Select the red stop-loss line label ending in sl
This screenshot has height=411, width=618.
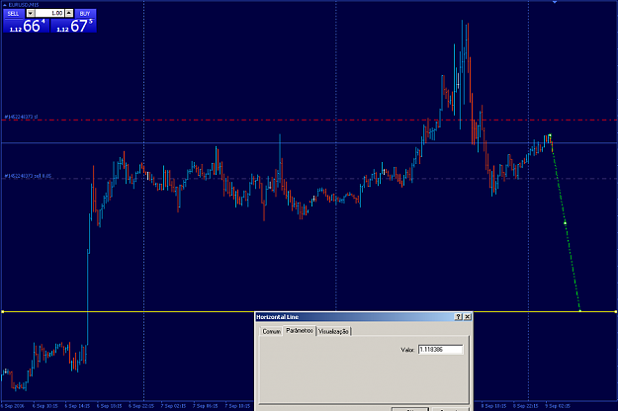tap(21, 117)
